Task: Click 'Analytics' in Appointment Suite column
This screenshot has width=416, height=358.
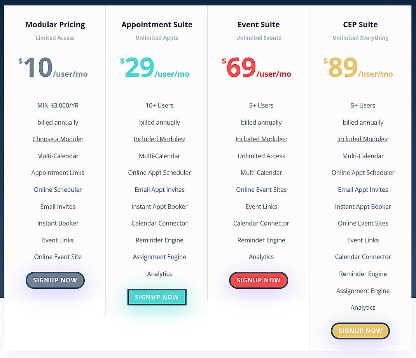Action: point(159,274)
